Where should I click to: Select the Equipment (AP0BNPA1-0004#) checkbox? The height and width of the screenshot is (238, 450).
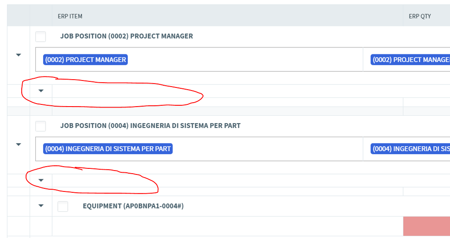click(63, 206)
